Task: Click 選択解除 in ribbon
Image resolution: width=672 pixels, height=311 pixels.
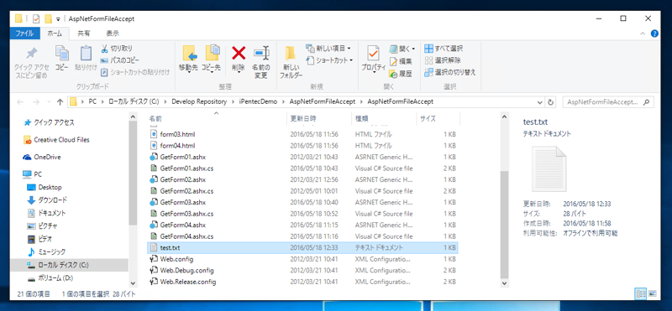Action: 443,60
